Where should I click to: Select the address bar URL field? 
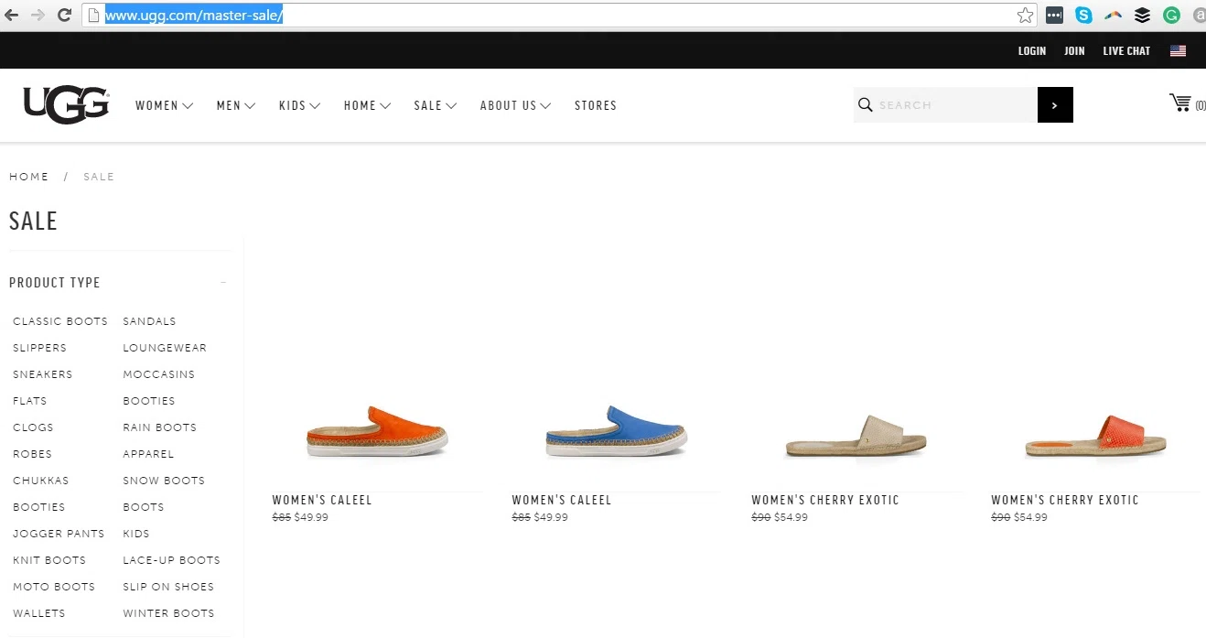pyautogui.click(x=558, y=15)
